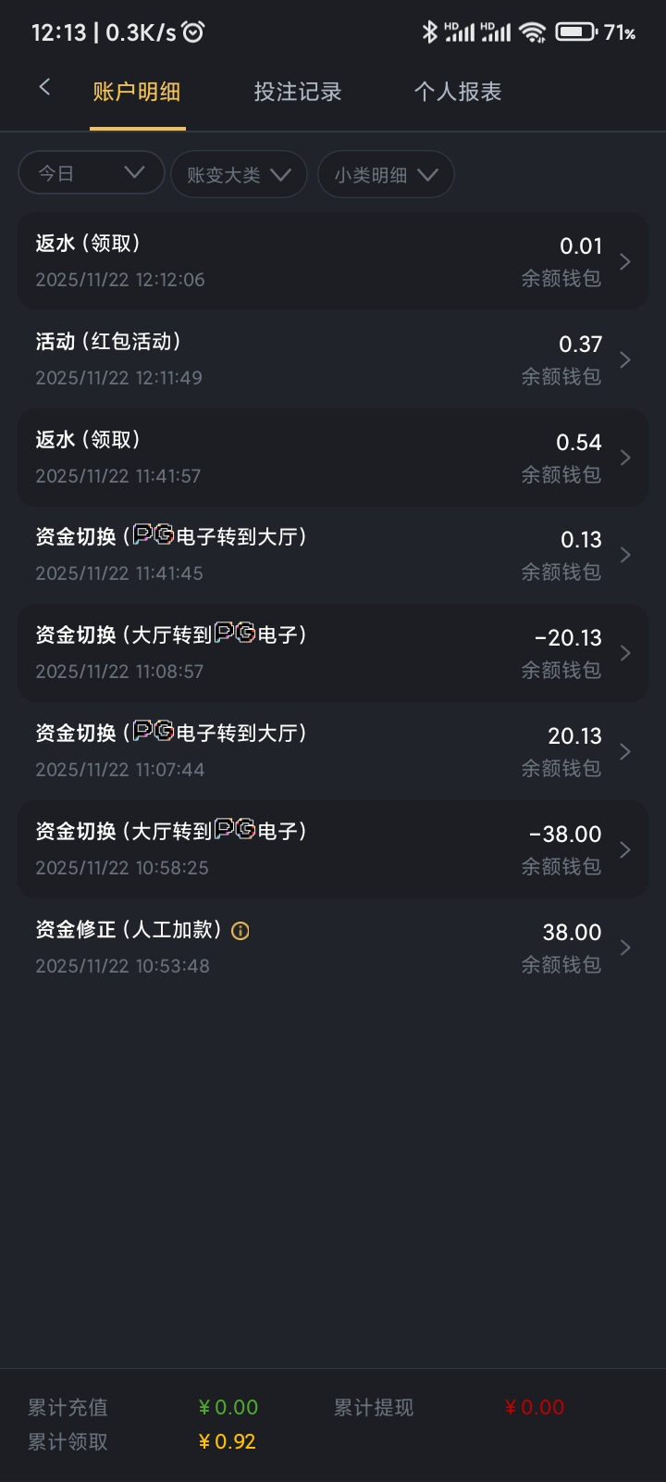
Task: Select the 账户明细 tab
Action: (137, 92)
